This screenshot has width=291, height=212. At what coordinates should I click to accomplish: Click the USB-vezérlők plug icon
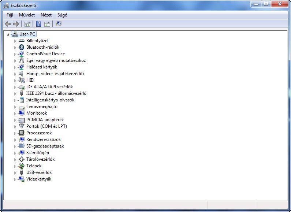click(22, 172)
